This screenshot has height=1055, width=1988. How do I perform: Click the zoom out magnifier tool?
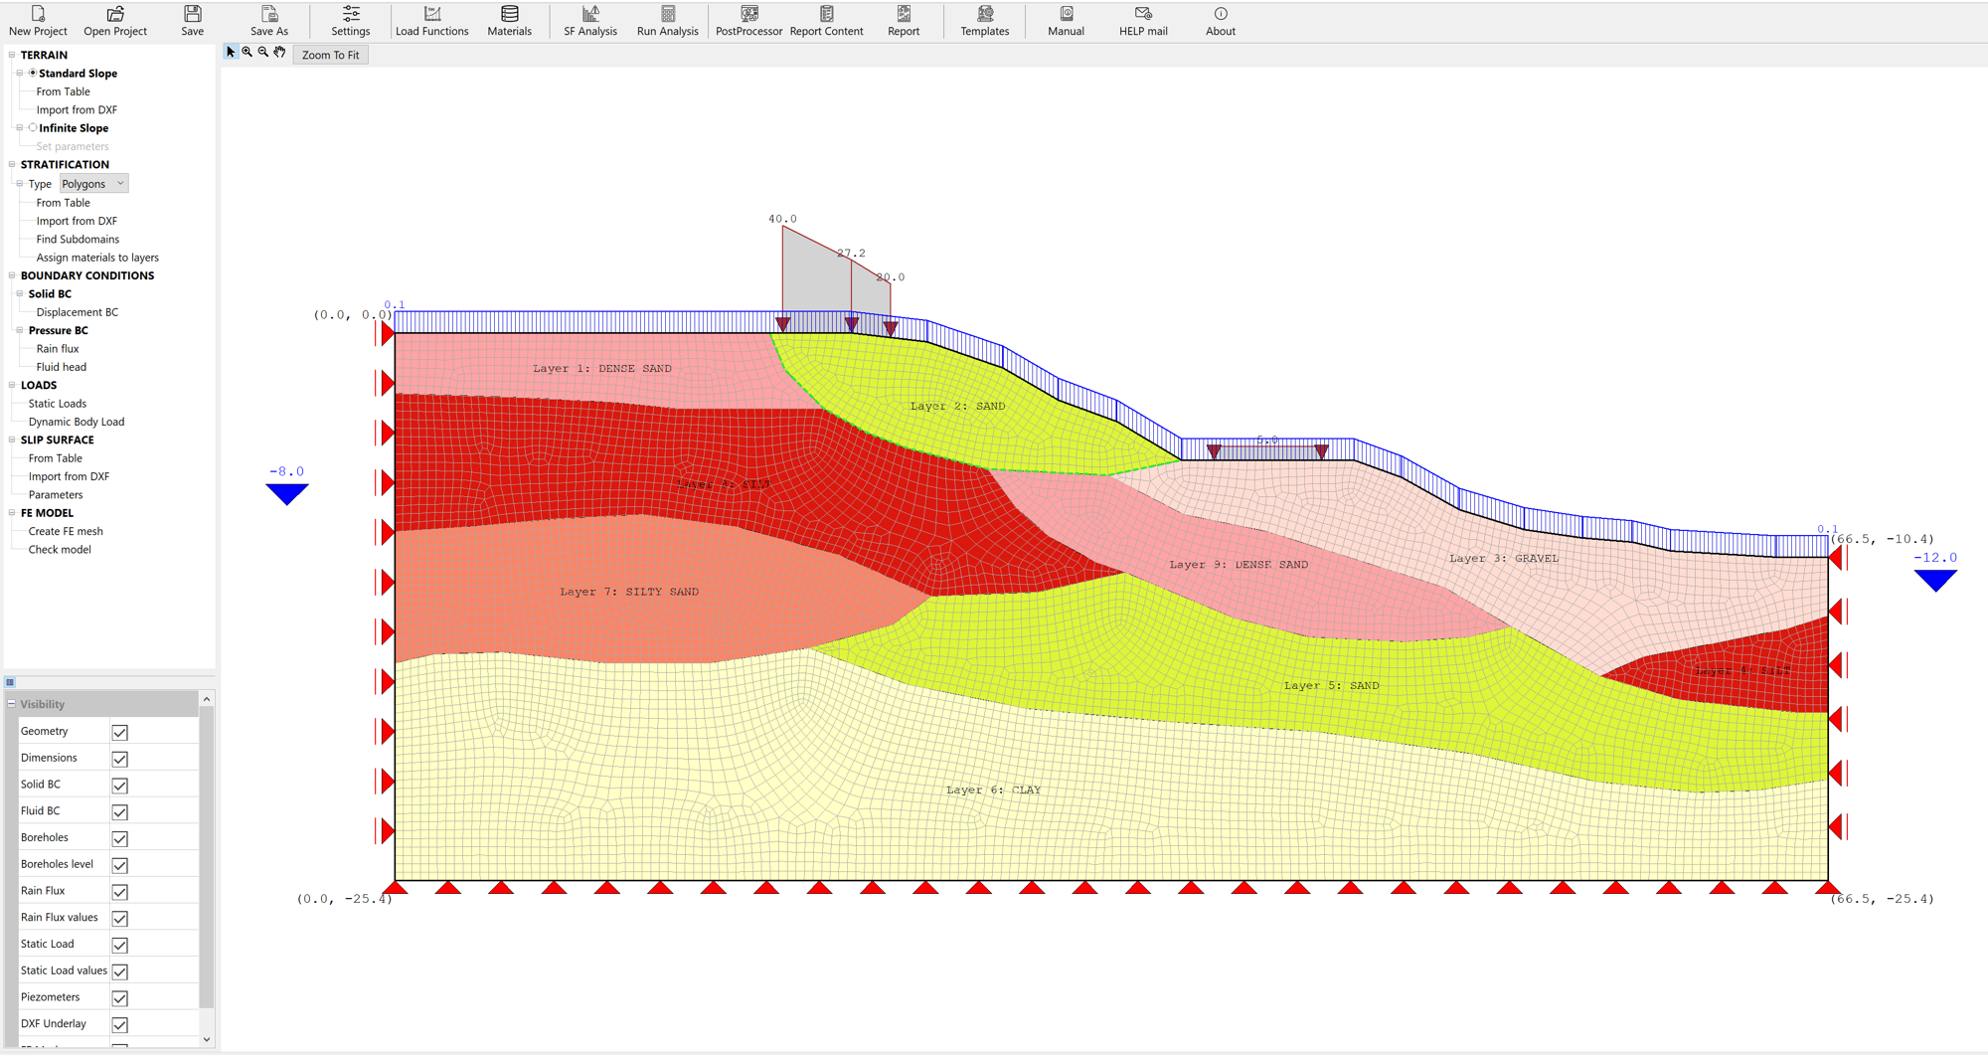(x=263, y=53)
